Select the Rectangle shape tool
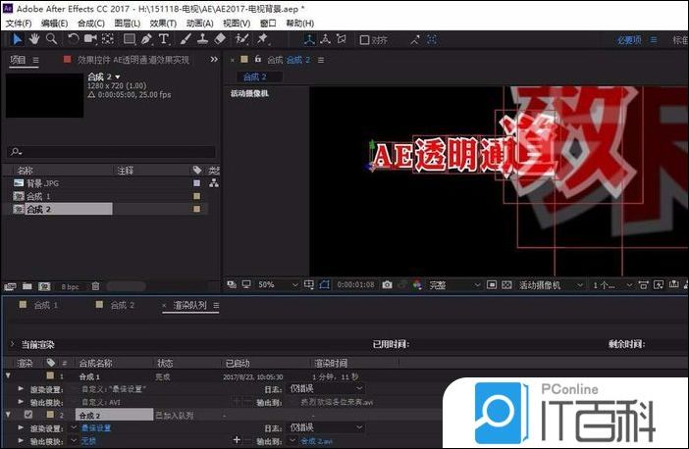This screenshot has width=689, height=449. 129,39
